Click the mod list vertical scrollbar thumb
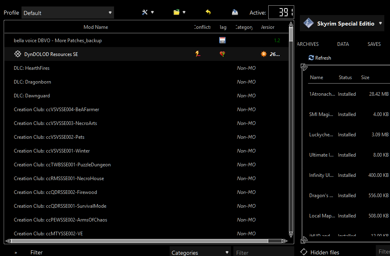 [291, 34]
